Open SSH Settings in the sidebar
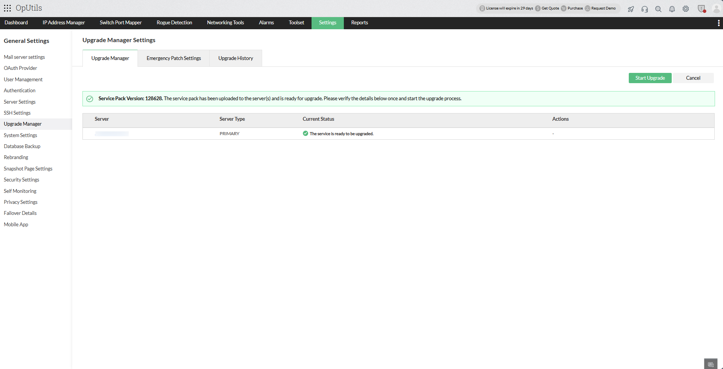The width and height of the screenshot is (723, 369). (x=17, y=113)
